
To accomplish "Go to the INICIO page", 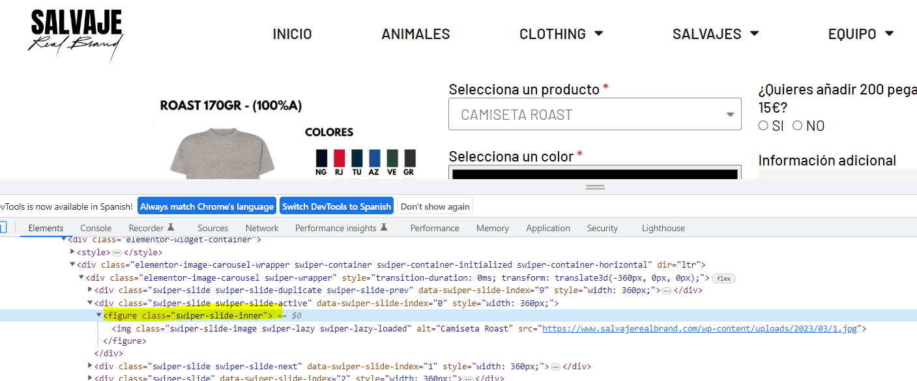I will (292, 34).
